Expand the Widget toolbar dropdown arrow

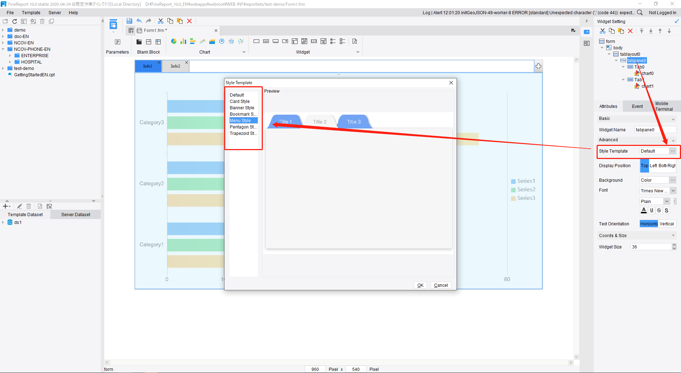pyautogui.click(x=358, y=52)
